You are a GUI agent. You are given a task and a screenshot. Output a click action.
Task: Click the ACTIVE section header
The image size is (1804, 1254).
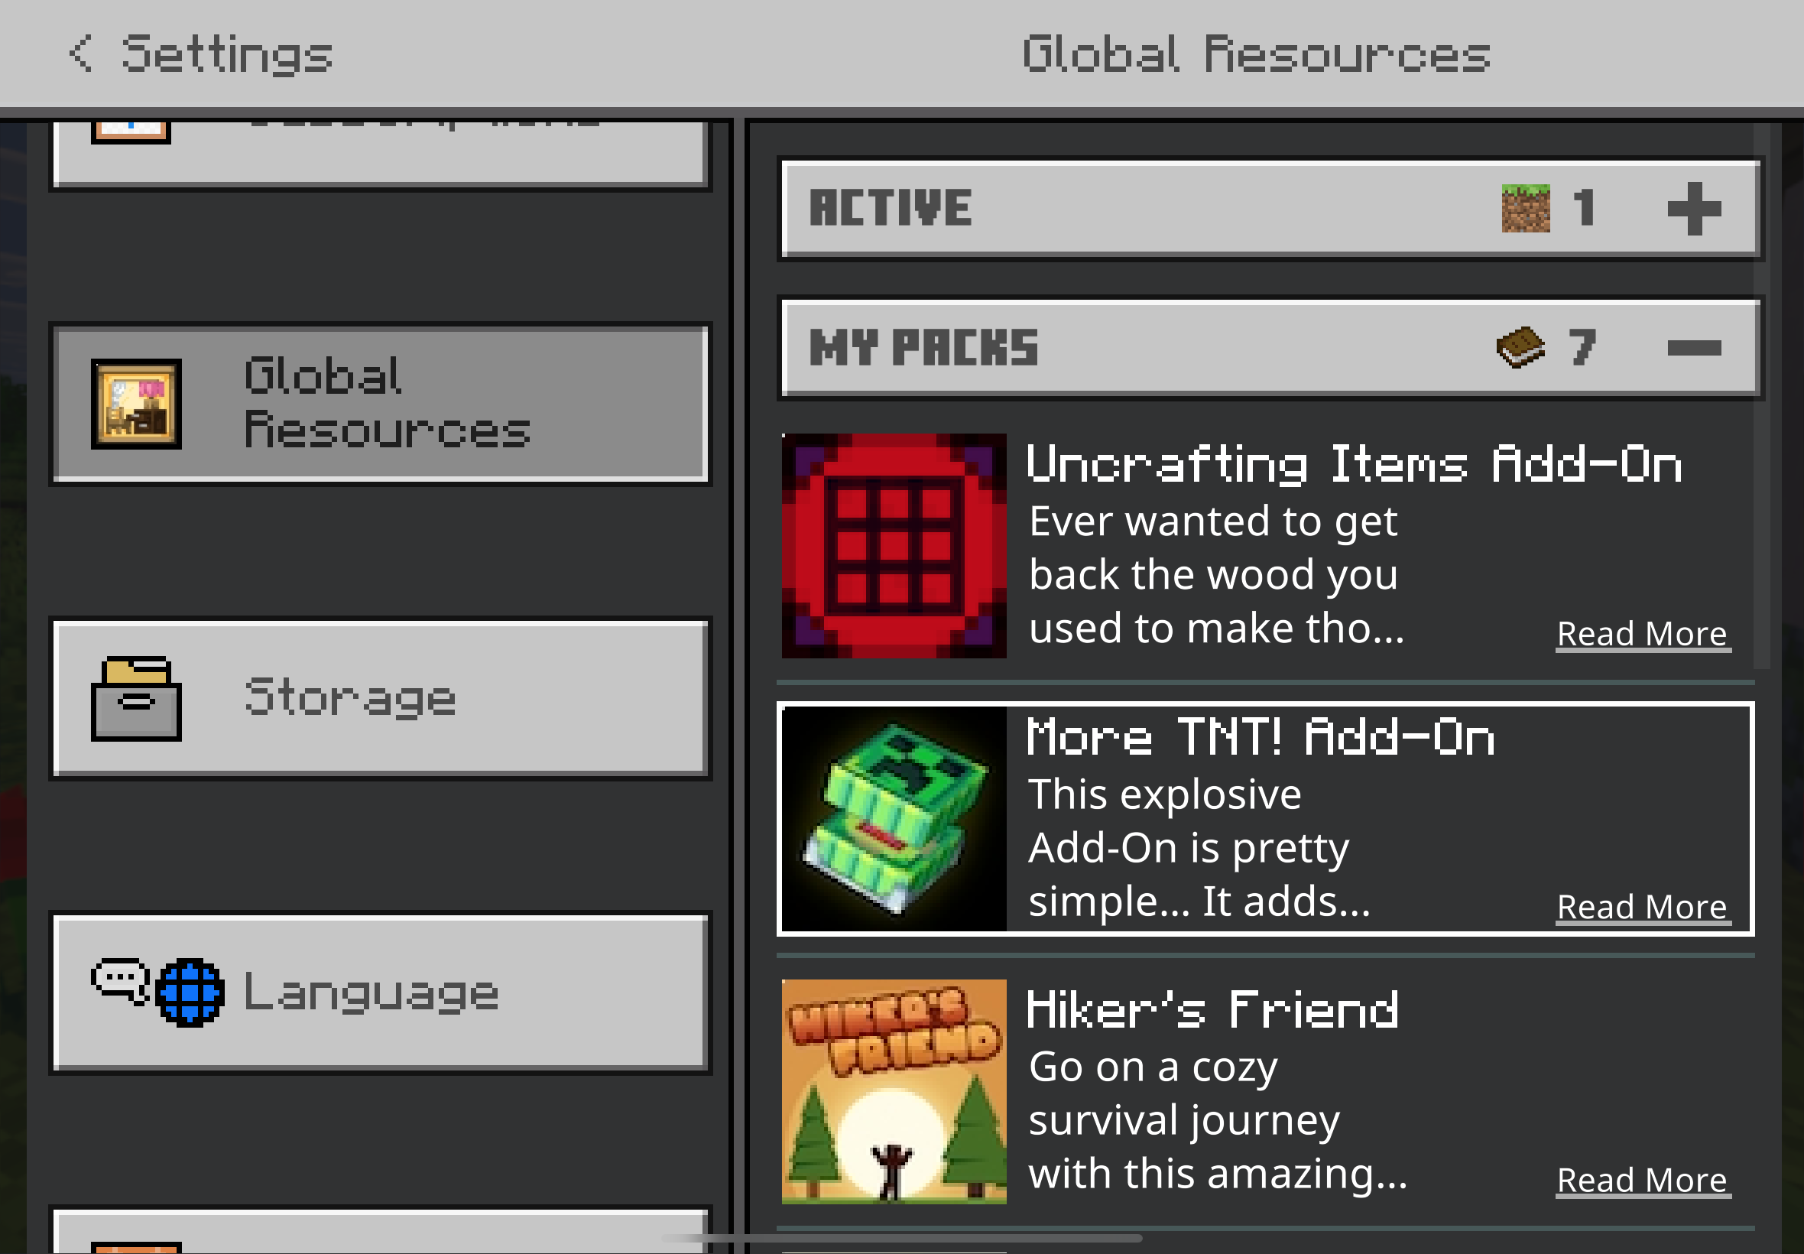point(1270,209)
